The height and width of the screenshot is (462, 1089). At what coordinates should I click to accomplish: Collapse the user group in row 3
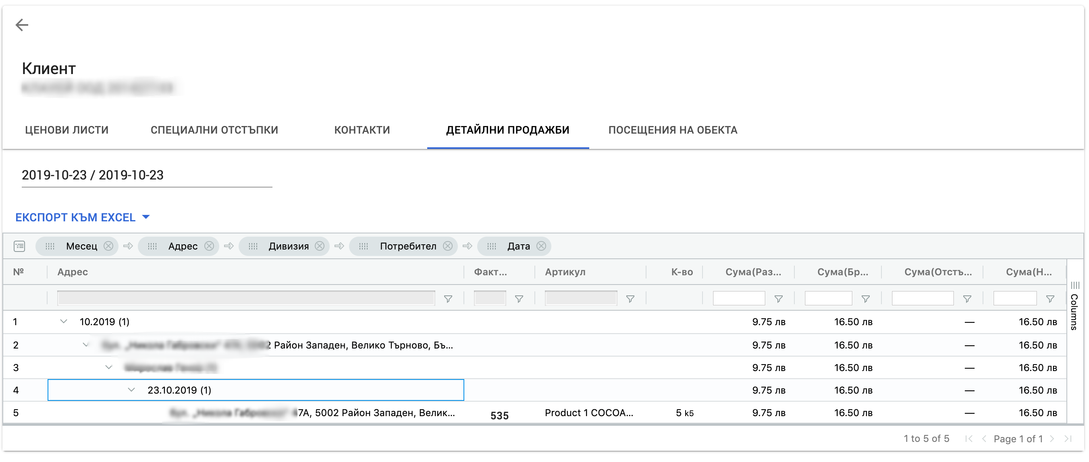click(x=109, y=367)
